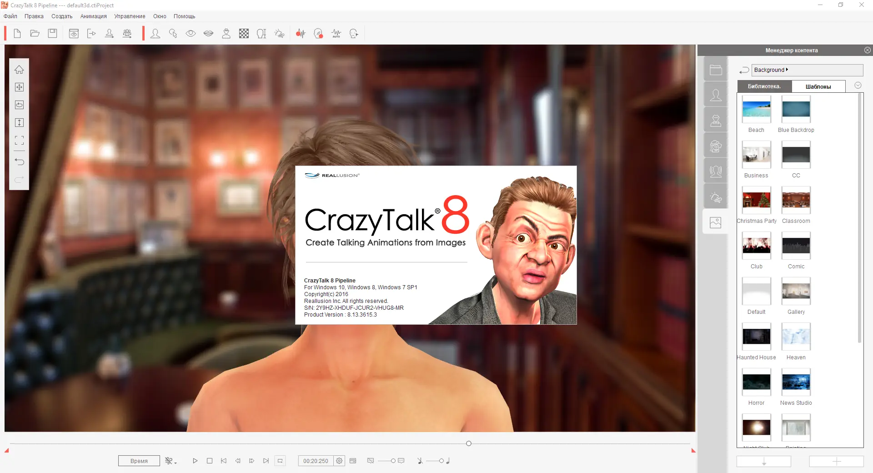Toggle loop playback mode
The image size is (873, 473).
281,461
